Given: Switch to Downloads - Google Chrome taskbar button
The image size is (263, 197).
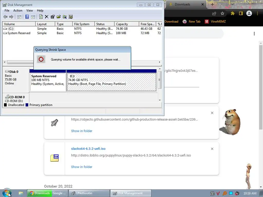Looking at the screenshot, I should (x=48, y=193).
